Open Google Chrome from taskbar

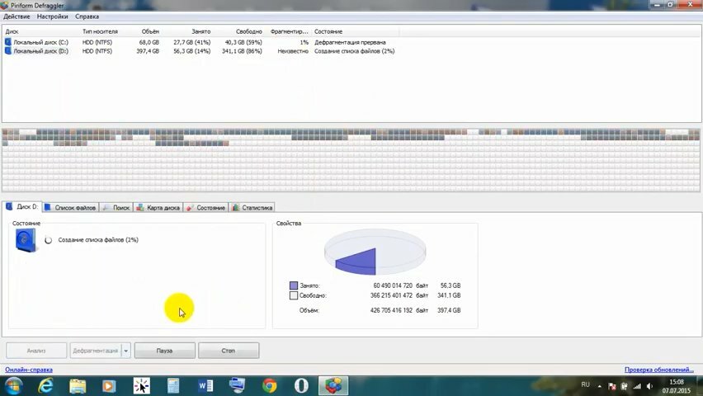pos(270,385)
